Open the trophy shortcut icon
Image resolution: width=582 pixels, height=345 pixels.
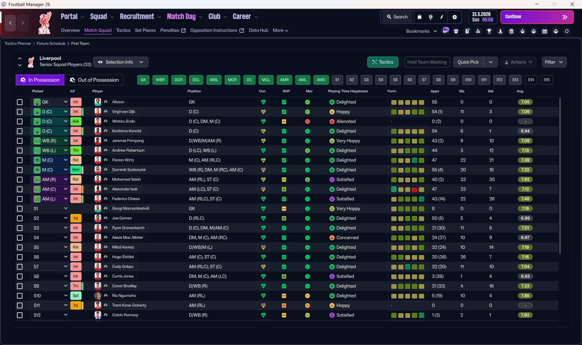(x=489, y=31)
